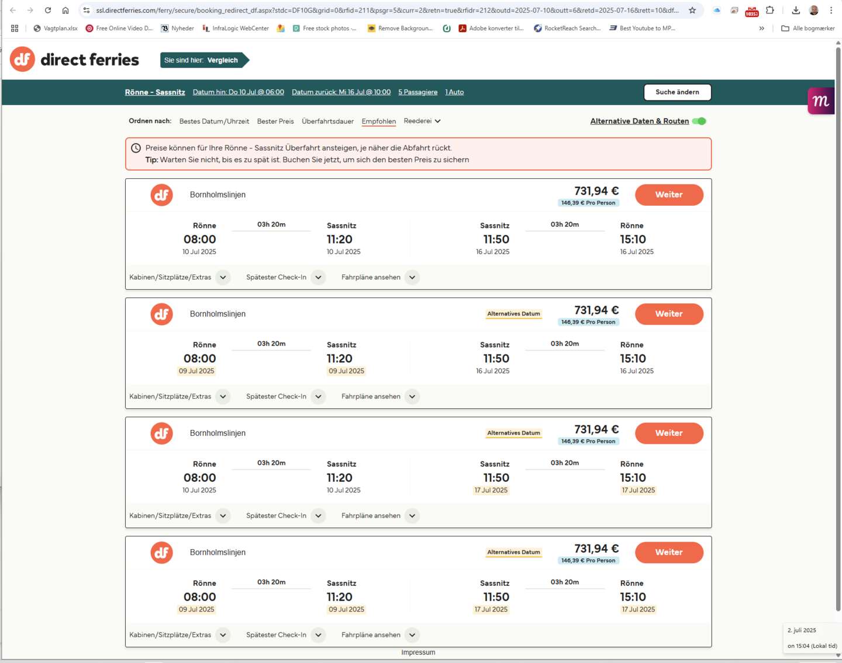This screenshot has width=842, height=663.
Task: Click the apps grid icon in bookmarks bar
Action: (x=15, y=28)
